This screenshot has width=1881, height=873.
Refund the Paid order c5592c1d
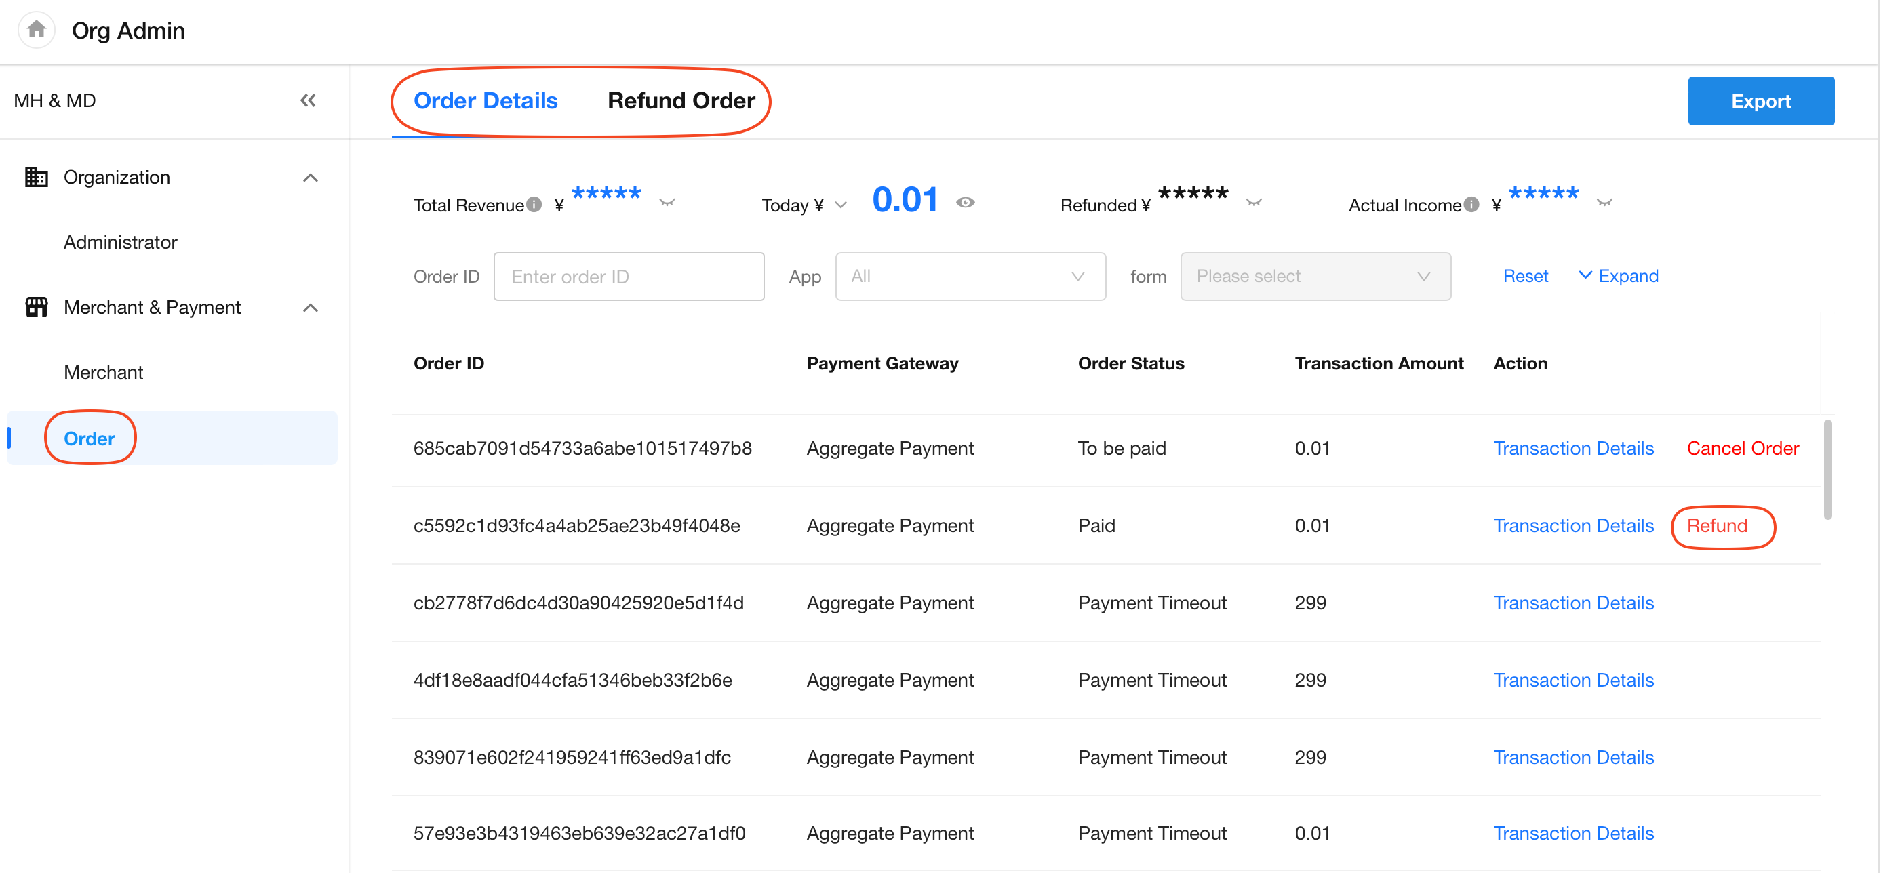1718,525
